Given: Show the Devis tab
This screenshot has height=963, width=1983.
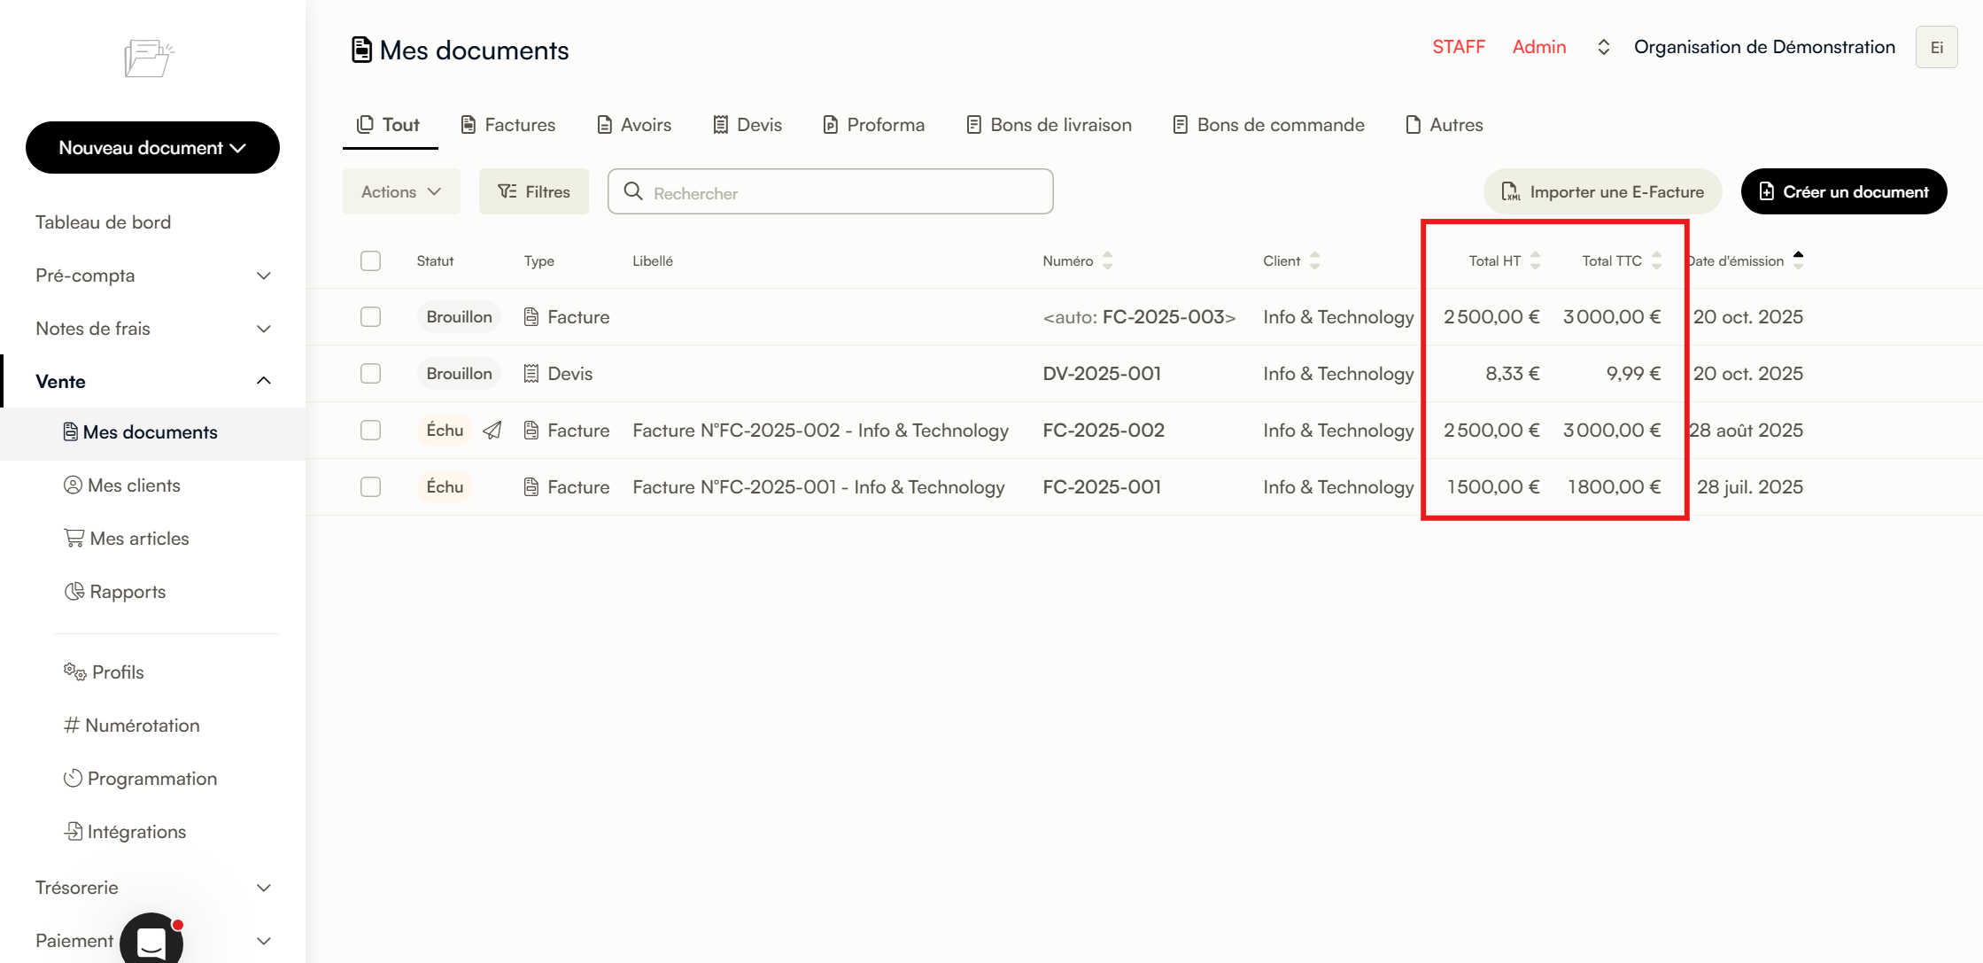Looking at the screenshot, I should point(747,125).
